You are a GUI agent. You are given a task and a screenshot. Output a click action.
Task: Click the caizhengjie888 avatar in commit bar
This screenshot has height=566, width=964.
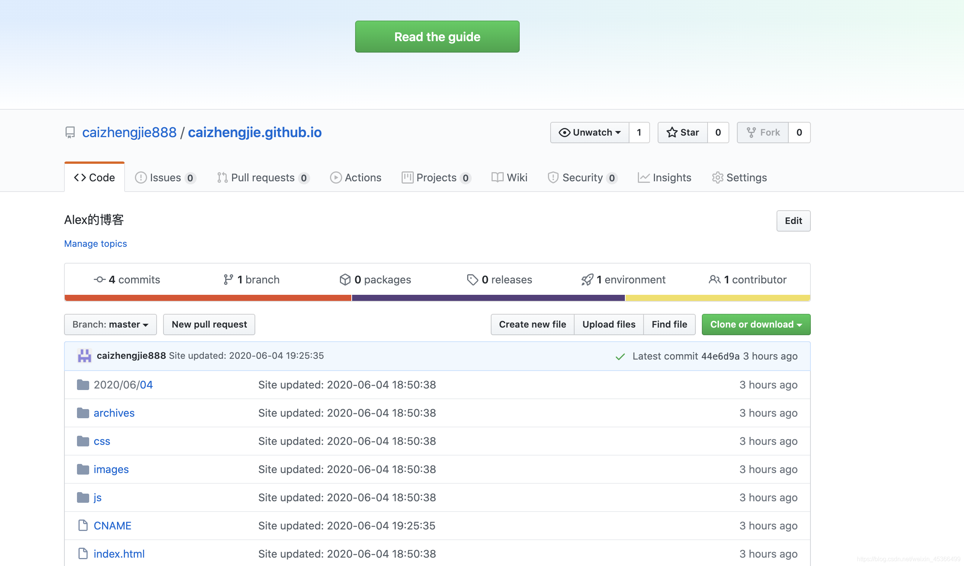pyautogui.click(x=85, y=356)
